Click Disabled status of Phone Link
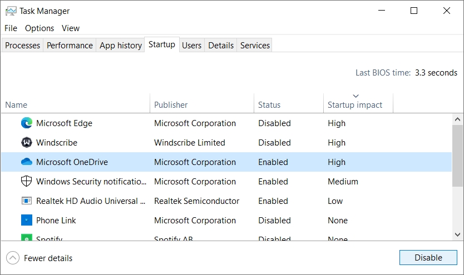The width and height of the screenshot is (464, 275). pyautogui.click(x=274, y=221)
